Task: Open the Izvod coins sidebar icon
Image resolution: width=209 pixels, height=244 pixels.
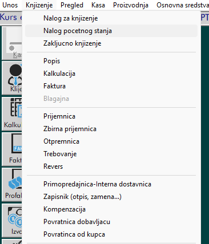Action: 12,221
